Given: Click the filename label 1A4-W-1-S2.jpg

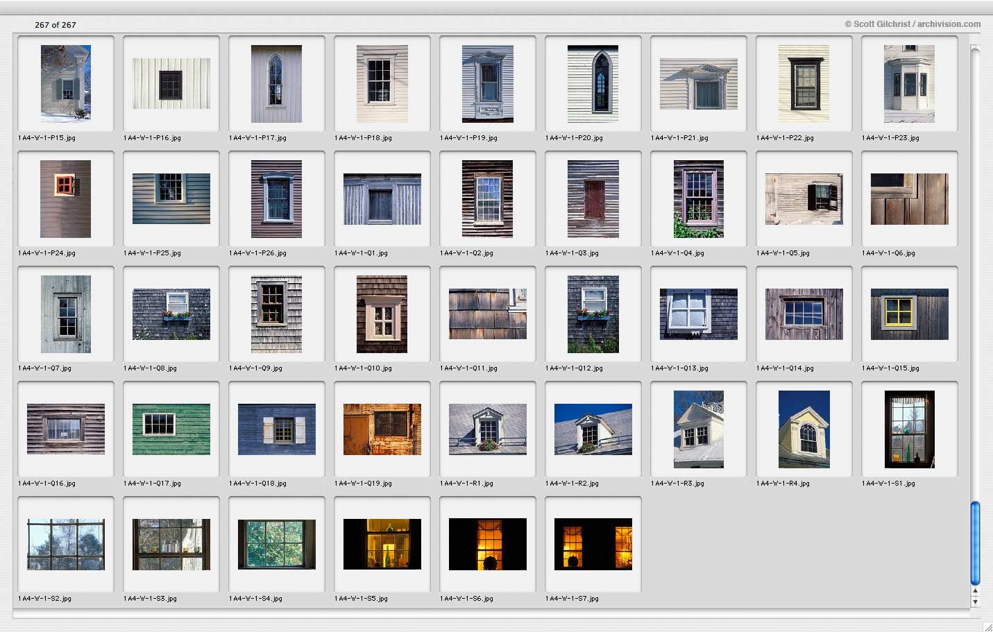Looking at the screenshot, I should 44,599.
